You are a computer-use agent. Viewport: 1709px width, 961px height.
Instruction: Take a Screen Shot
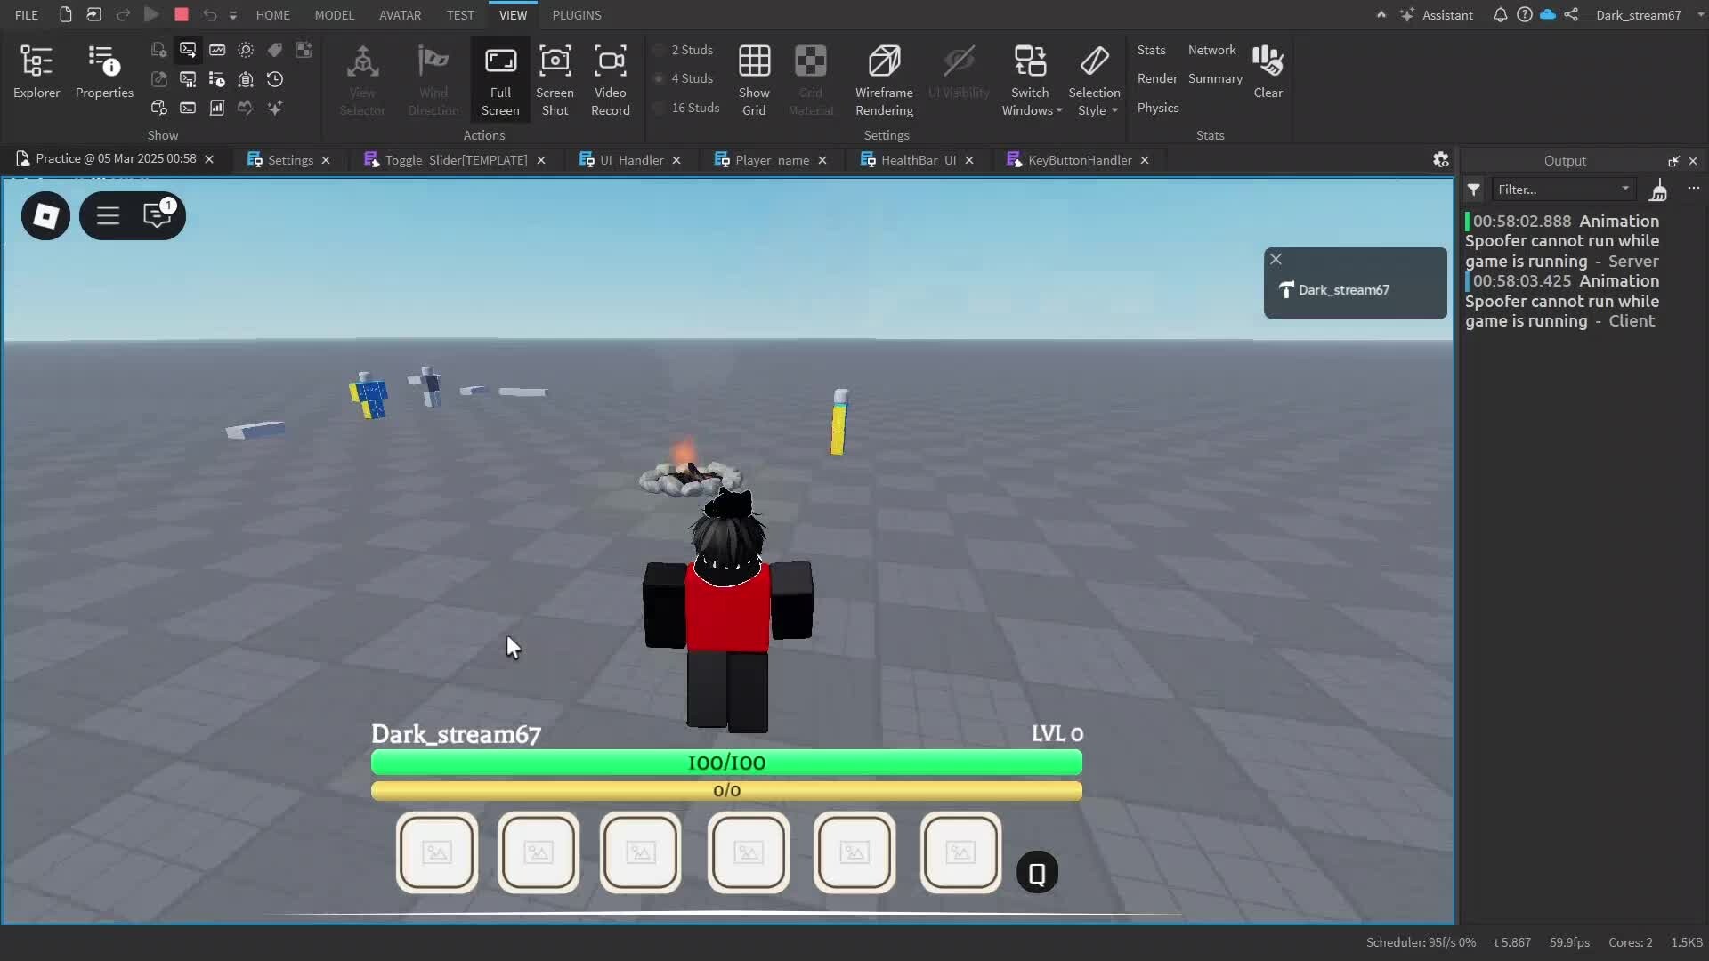555,80
